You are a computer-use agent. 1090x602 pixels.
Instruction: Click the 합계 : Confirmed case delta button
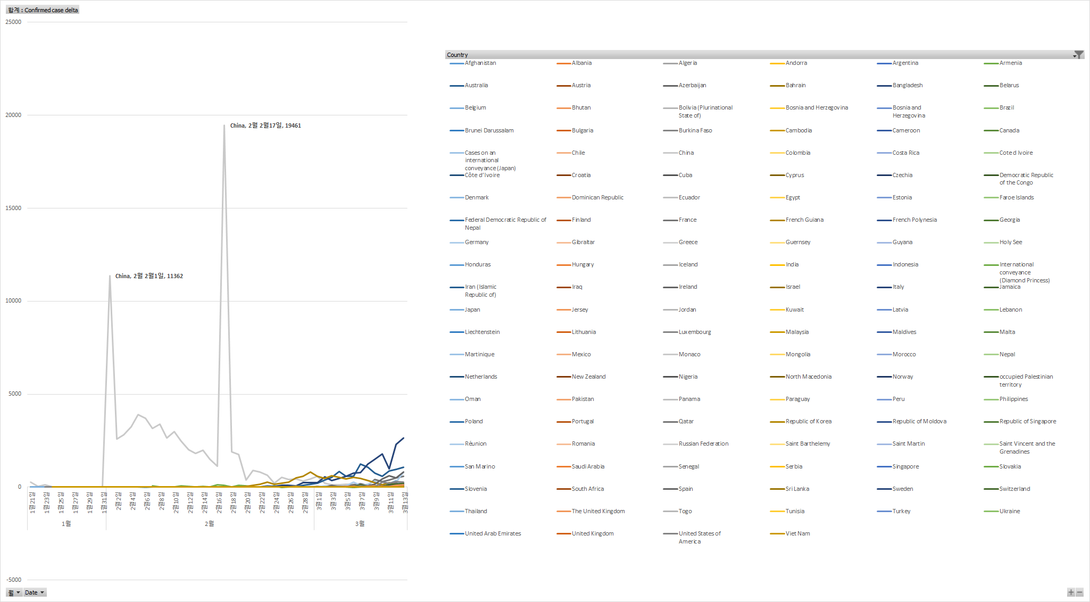pyautogui.click(x=43, y=10)
